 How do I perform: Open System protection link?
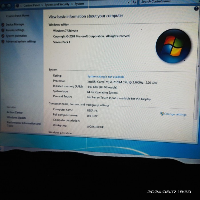(16, 36)
